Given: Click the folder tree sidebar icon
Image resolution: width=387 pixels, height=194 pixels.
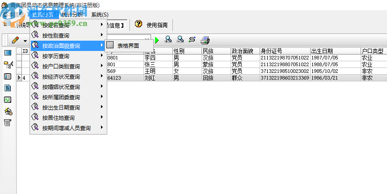Looking at the screenshot, I should coord(8,65).
